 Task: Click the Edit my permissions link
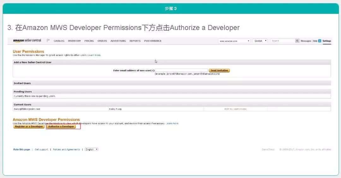235,109
